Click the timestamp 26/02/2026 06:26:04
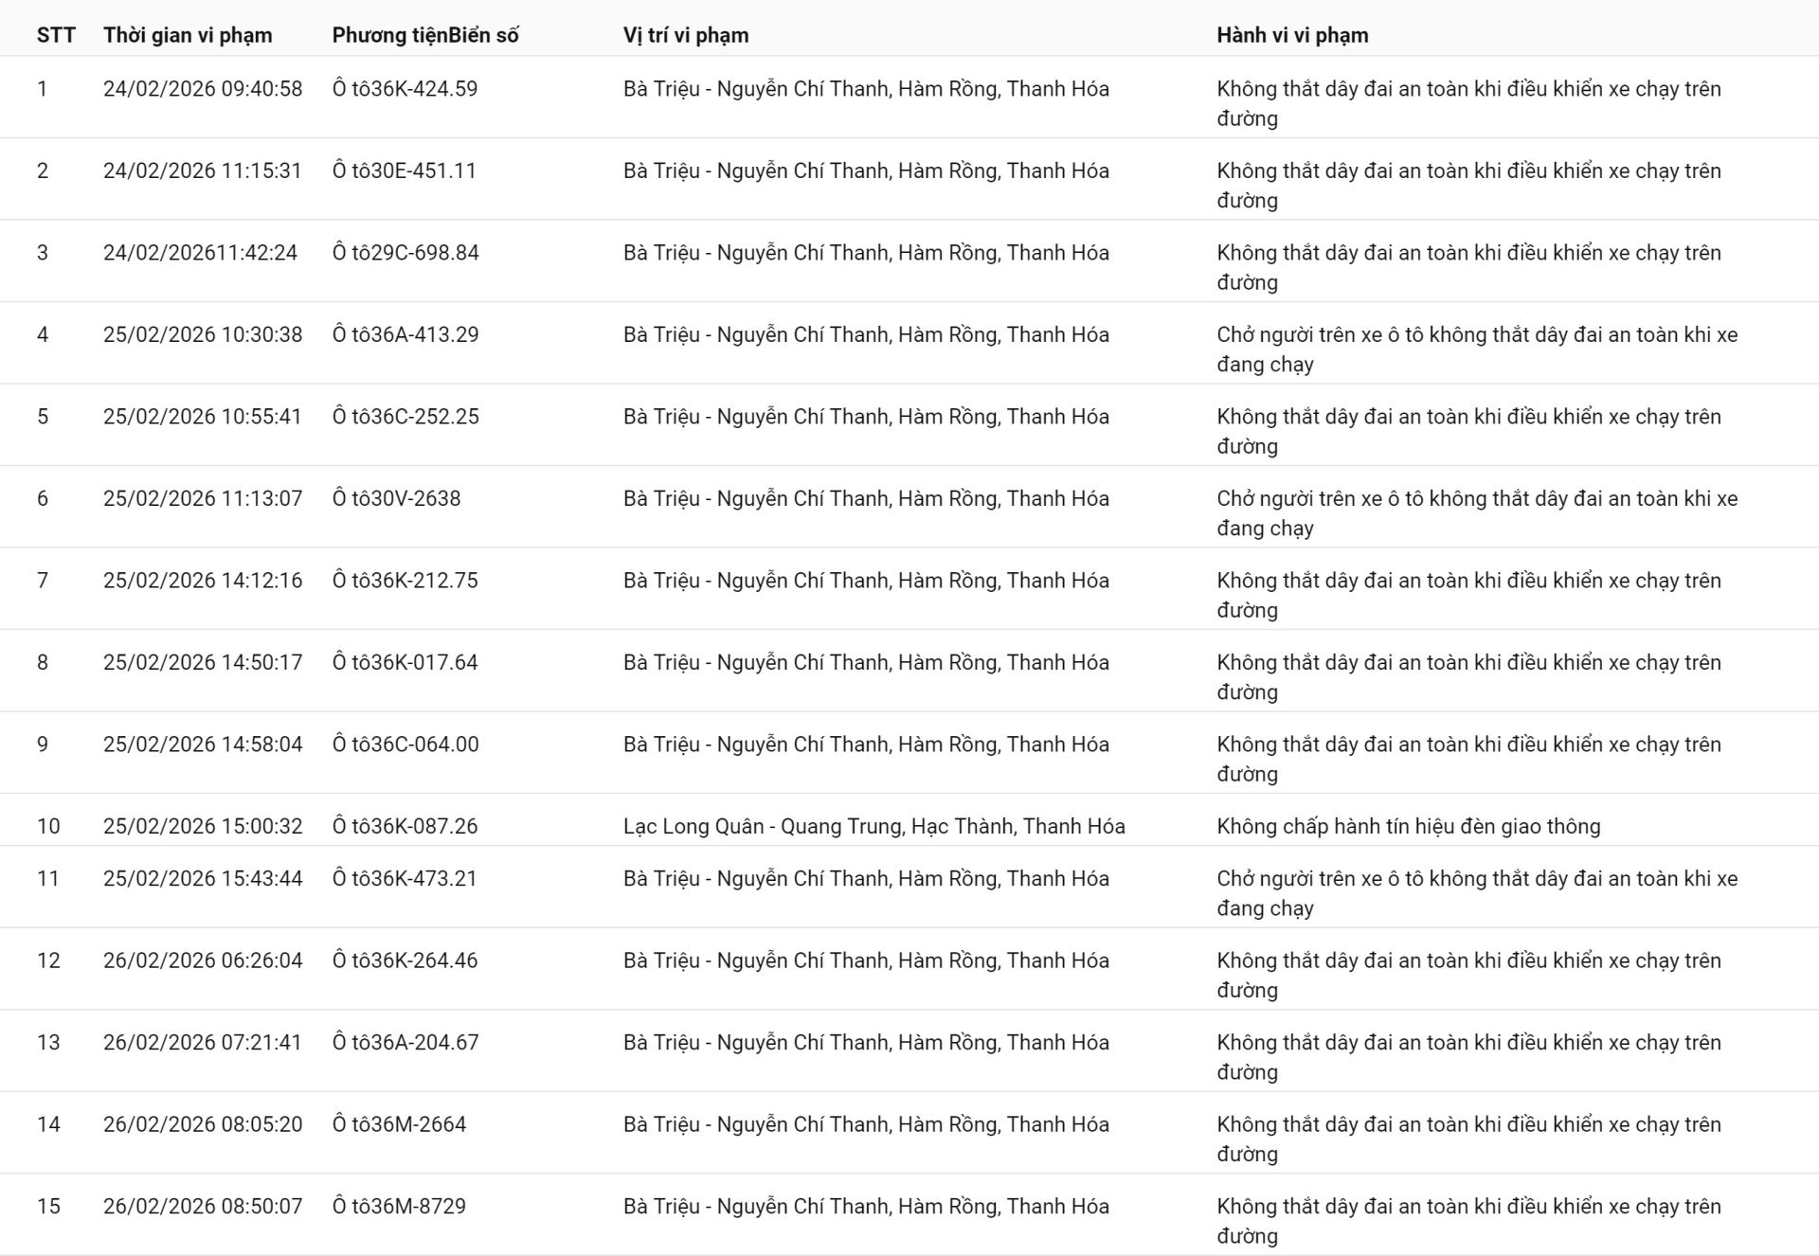This screenshot has height=1256, width=1819. click(x=203, y=960)
